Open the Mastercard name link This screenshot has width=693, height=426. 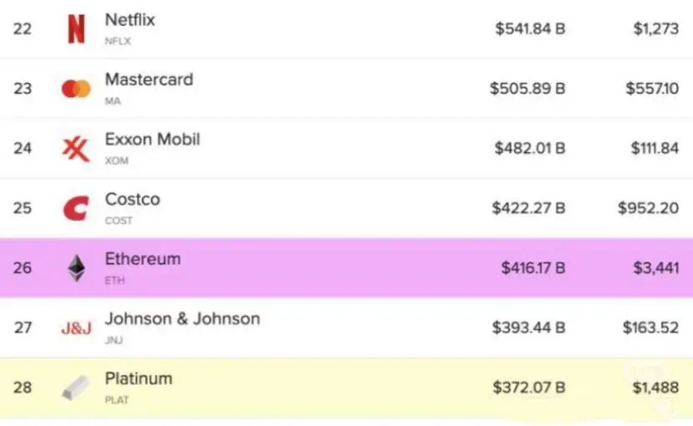click(149, 80)
